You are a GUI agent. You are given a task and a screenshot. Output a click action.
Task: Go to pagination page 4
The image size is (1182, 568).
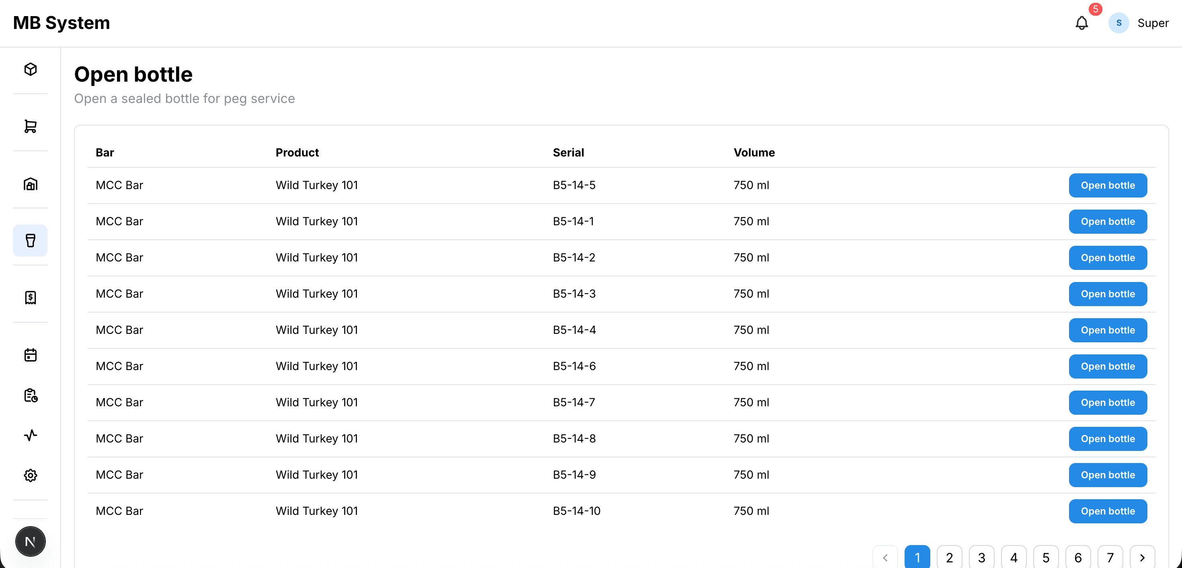[1014, 558]
